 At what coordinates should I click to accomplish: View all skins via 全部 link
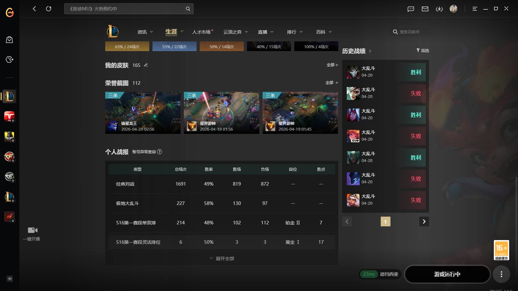point(332,65)
